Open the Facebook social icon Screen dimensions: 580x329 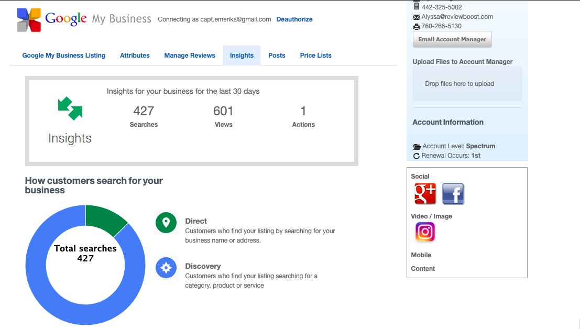[453, 193]
